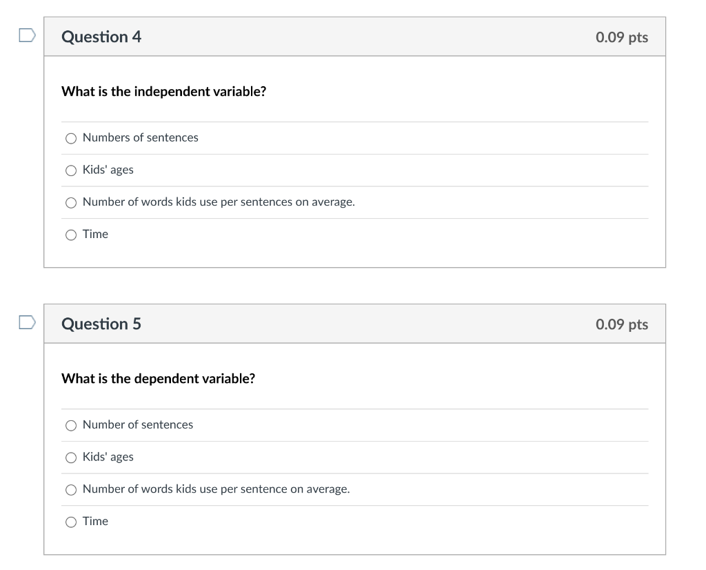Viewport: 706px width, 570px height.
Task: Select 'Number of words kids use per sentences' option
Action: click(x=71, y=202)
